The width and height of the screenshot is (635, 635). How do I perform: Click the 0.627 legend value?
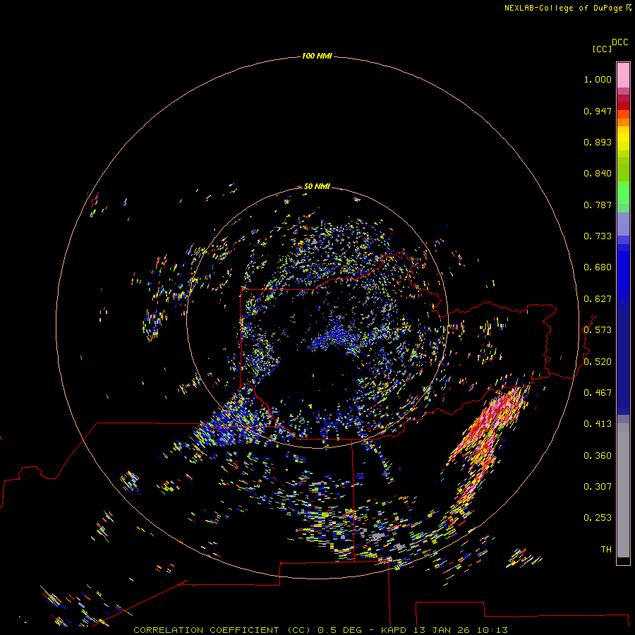tap(598, 299)
